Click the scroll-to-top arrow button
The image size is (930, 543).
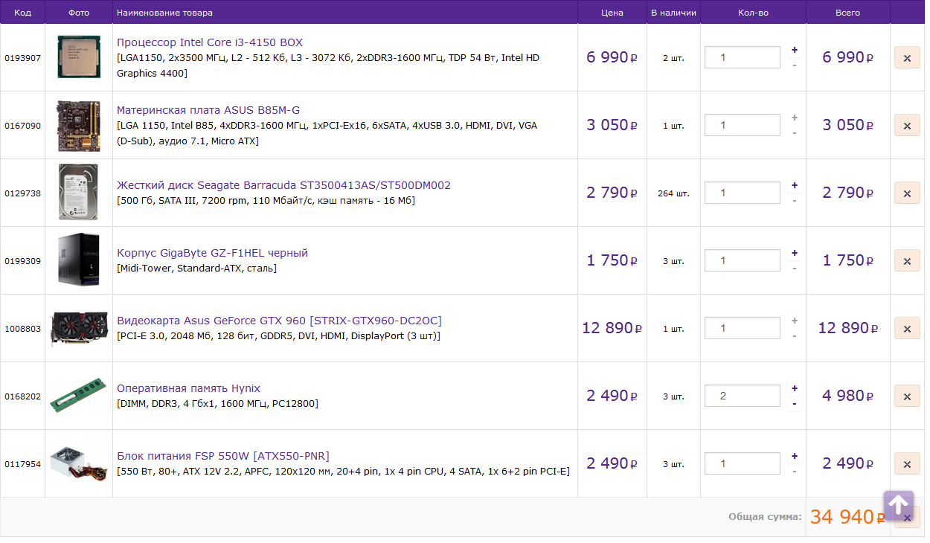coord(898,505)
